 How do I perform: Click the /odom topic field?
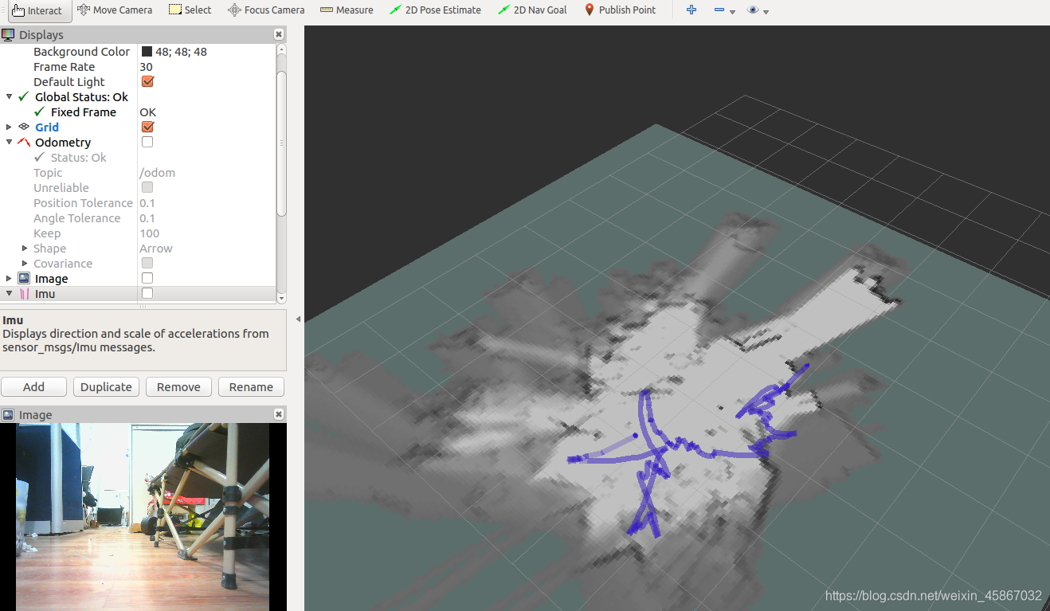pos(157,172)
